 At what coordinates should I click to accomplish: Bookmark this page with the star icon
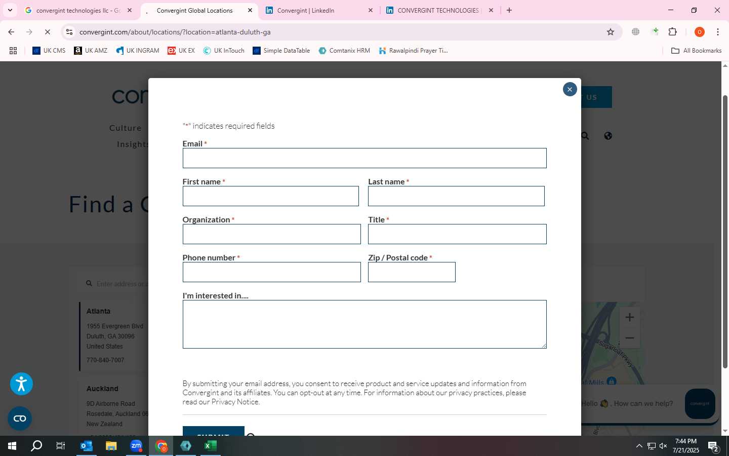tap(611, 32)
